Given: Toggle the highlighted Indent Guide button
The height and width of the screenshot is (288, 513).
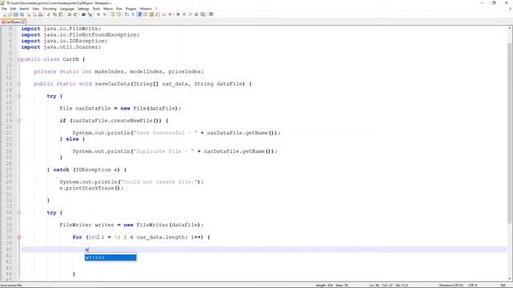Looking at the screenshot, I should [x=139, y=14].
